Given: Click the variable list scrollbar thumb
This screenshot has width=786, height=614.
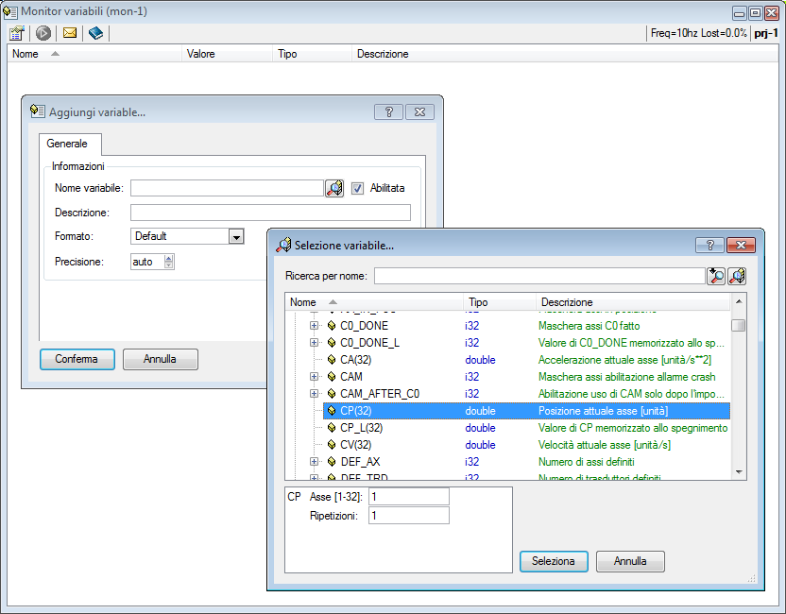Looking at the screenshot, I should pos(739,325).
